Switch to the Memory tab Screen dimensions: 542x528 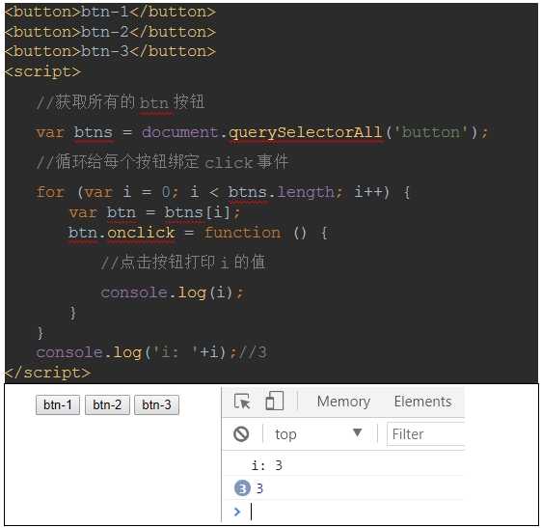343,402
